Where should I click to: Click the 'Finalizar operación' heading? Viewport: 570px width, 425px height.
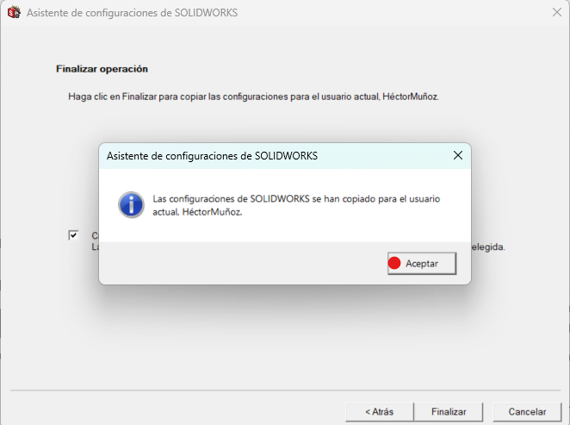(x=102, y=69)
